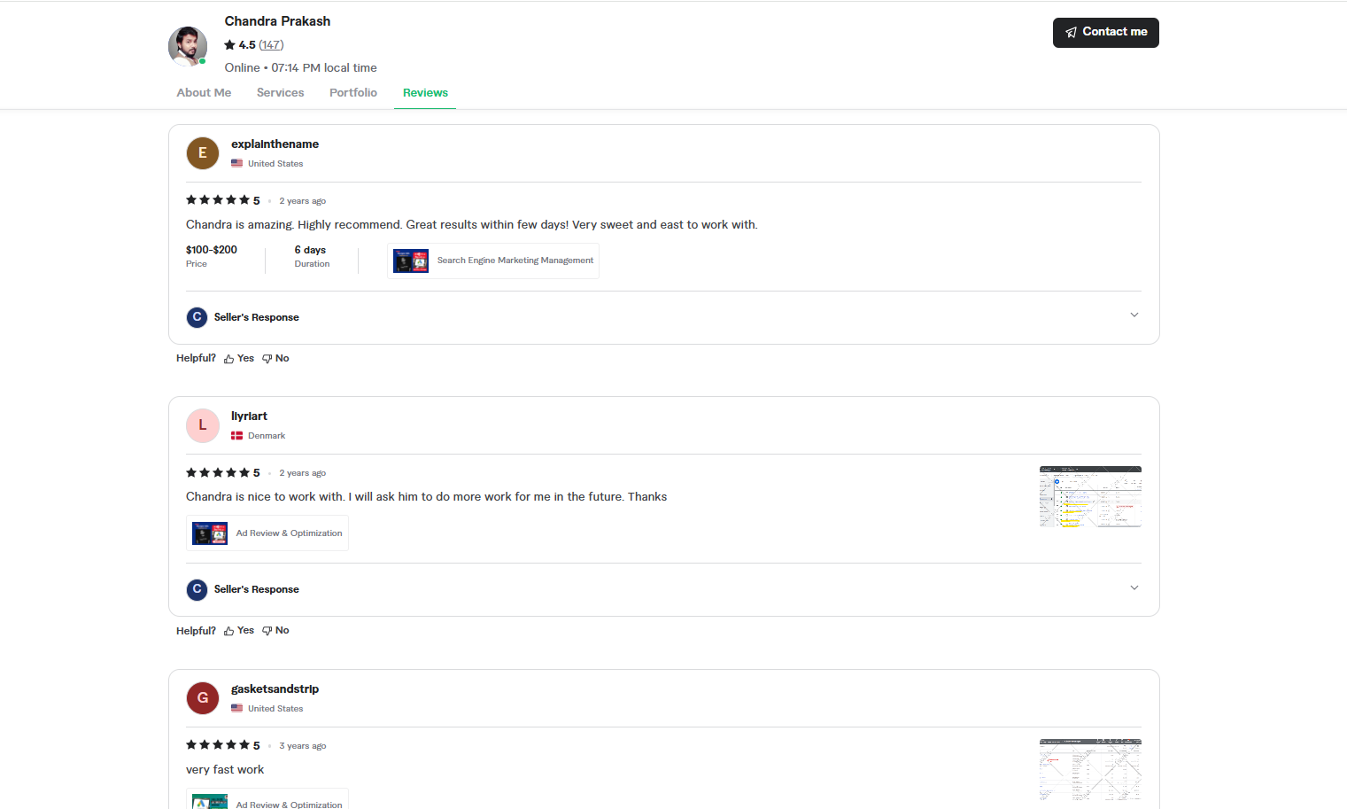Thumbs down llyriart's review
This screenshot has width=1347, height=809.
(275, 631)
